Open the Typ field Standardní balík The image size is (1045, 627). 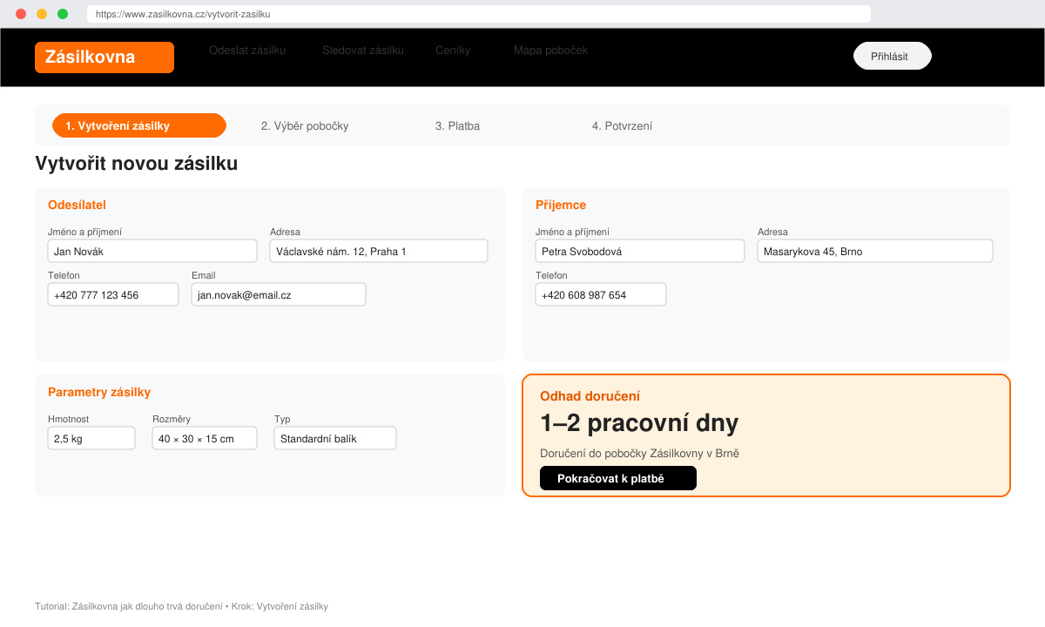(x=335, y=438)
